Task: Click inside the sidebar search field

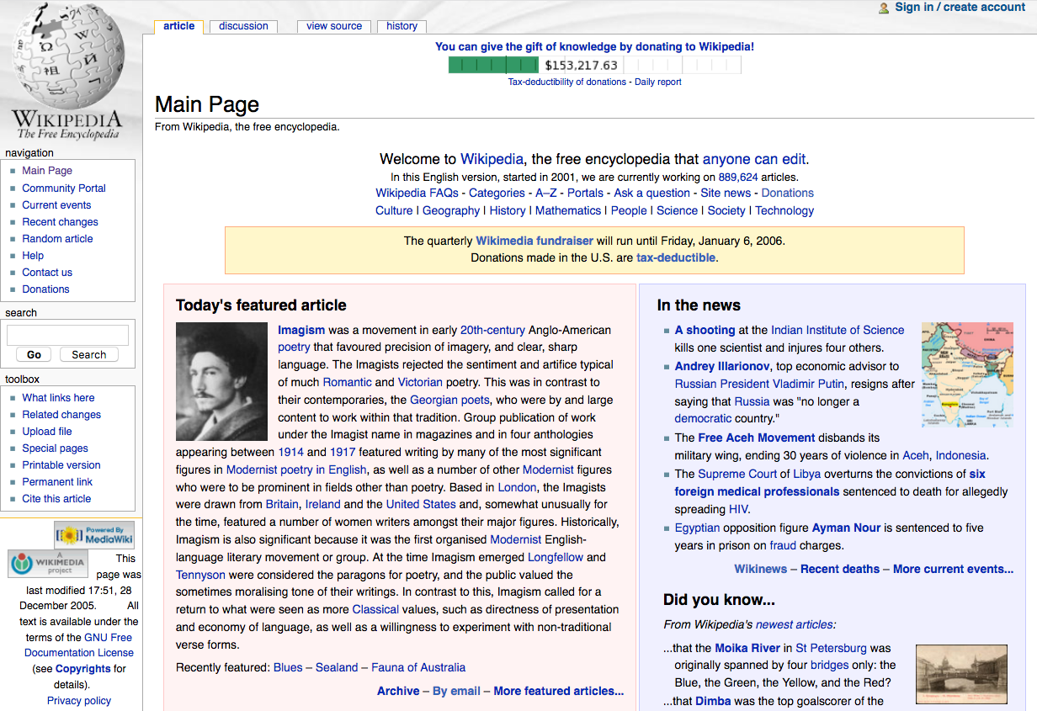Action: (67, 335)
